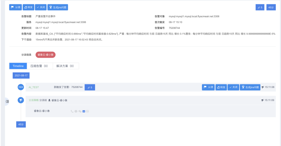Viewport: 281px width, 146px height.
Task: Click the user icon before 睿象云-睿小象
Action: pos(49,100)
